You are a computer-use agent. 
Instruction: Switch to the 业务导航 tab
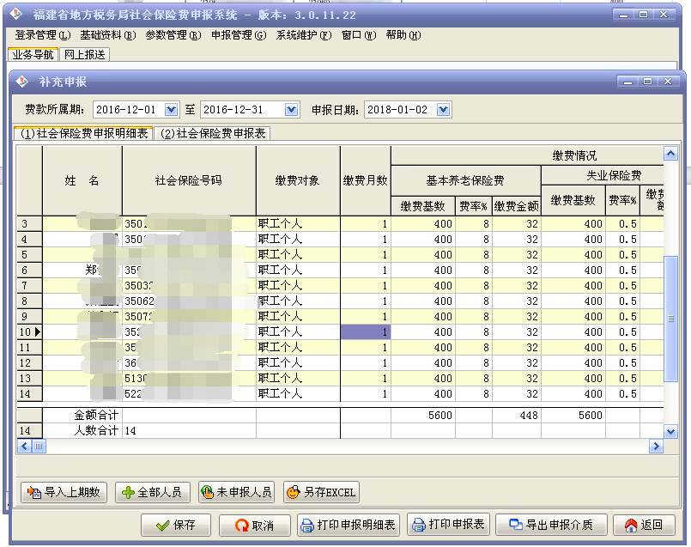click(33, 55)
